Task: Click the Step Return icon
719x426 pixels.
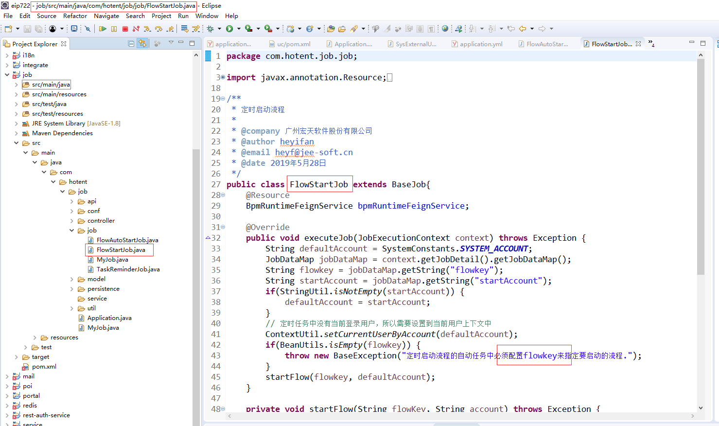Action: point(170,29)
